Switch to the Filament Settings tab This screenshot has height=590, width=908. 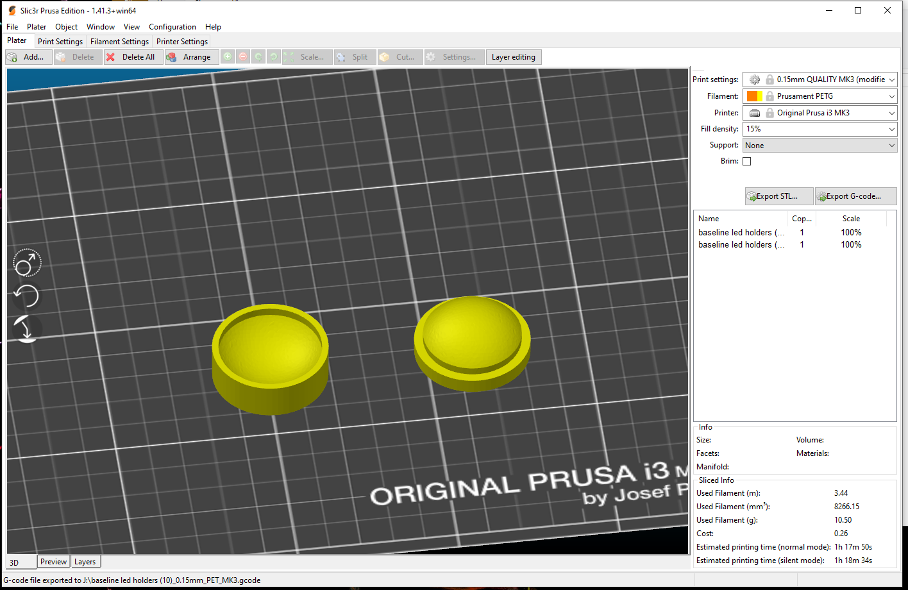coord(119,42)
